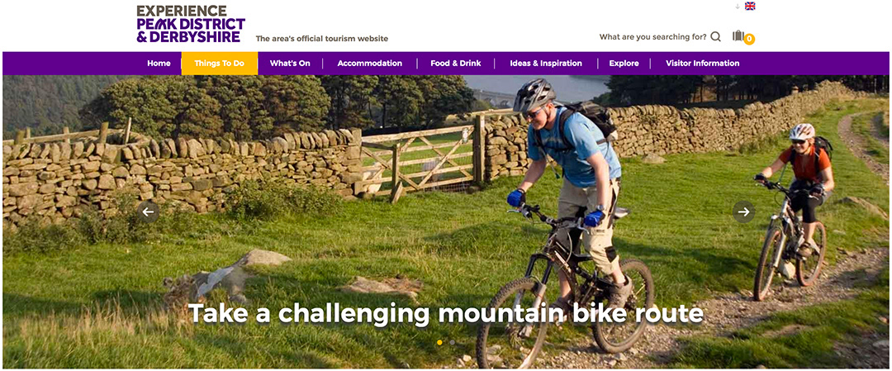Click the yellow itinerary count badge
The height and width of the screenshot is (371, 892).
(x=749, y=40)
